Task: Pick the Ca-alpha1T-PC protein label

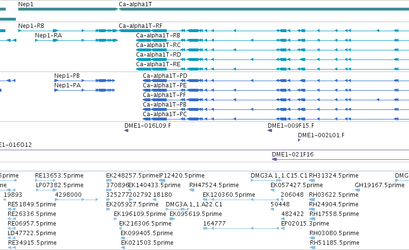Action: pyautogui.click(x=164, y=114)
